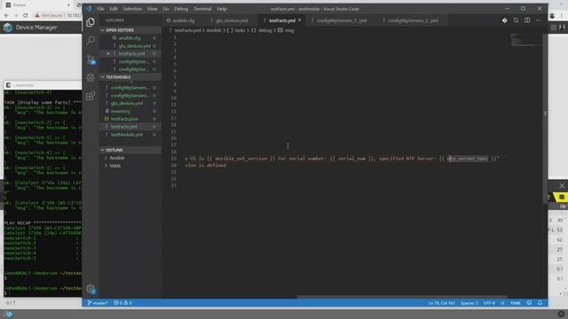Click the errors and warnings status indicator
The width and height of the screenshot is (568, 319).
pyautogui.click(x=122, y=303)
